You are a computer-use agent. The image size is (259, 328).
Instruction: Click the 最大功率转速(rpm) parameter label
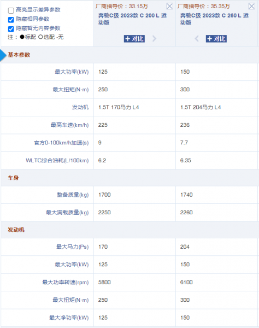[66, 283]
